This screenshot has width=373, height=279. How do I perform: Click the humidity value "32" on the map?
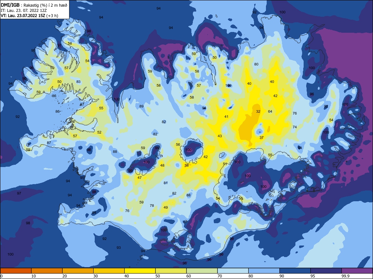(258, 111)
